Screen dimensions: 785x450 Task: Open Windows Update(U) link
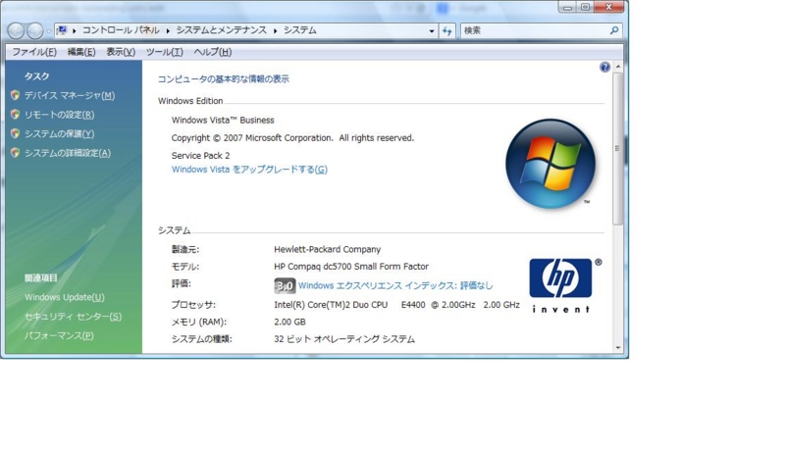click(65, 297)
